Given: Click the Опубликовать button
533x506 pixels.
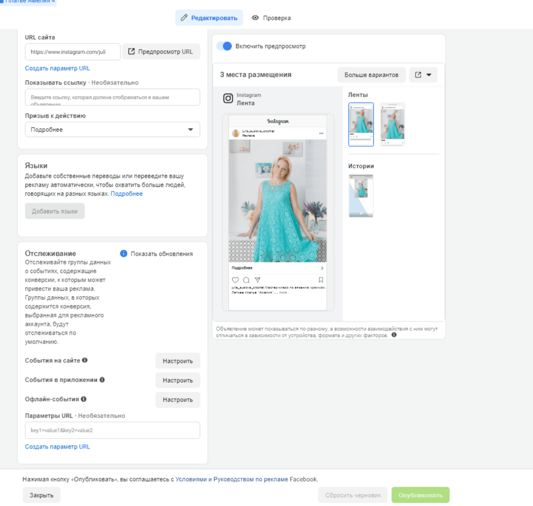Looking at the screenshot, I should [421, 495].
